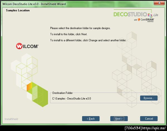Go to previous step with Back

91,119
